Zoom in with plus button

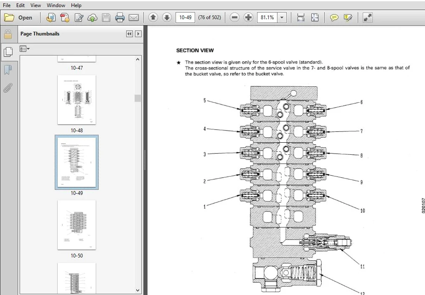coord(248,18)
